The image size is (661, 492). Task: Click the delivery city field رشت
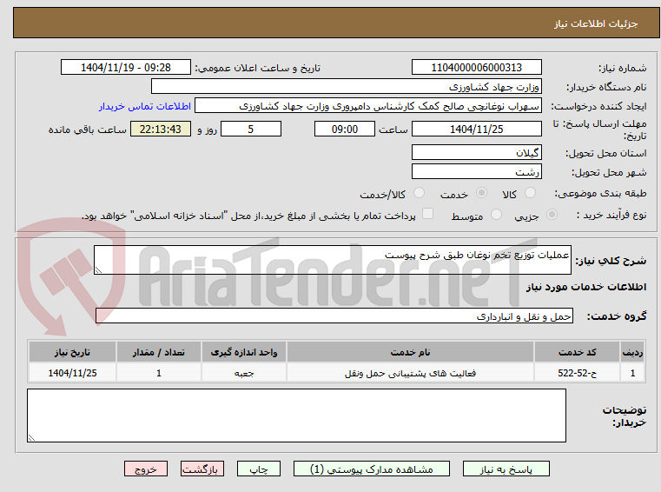476,172
